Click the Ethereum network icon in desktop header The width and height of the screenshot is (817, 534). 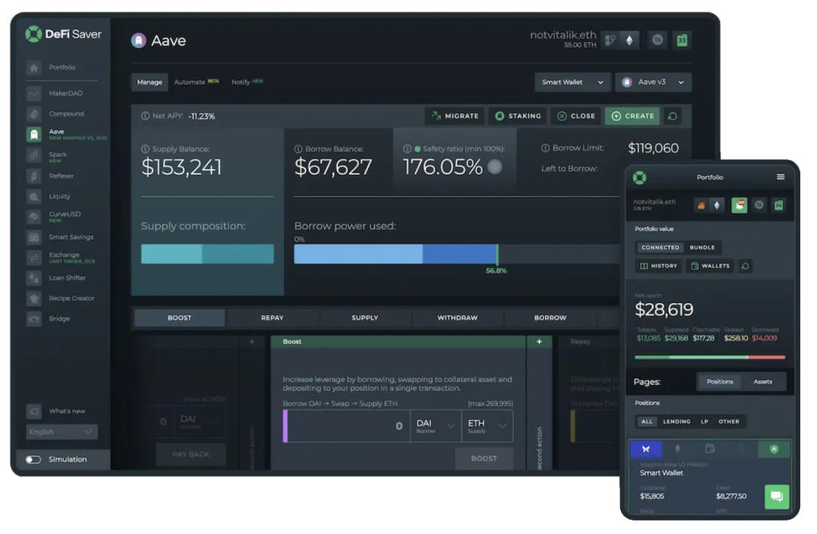click(x=630, y=40)
